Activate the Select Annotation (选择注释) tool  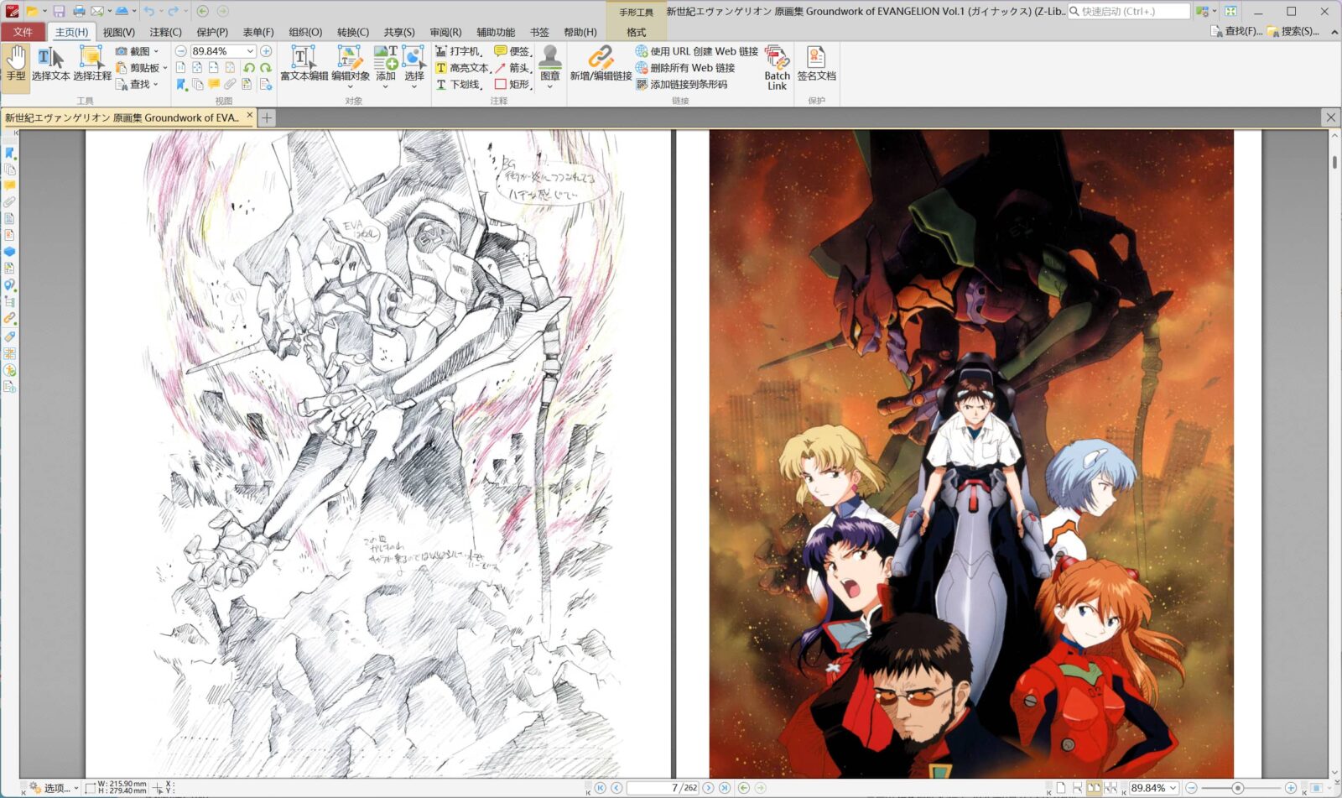tap(91, 64)
